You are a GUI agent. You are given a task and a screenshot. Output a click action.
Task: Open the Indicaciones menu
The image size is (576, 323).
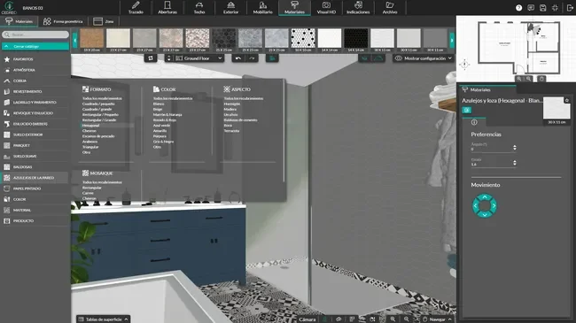click(x=358, y=8)
